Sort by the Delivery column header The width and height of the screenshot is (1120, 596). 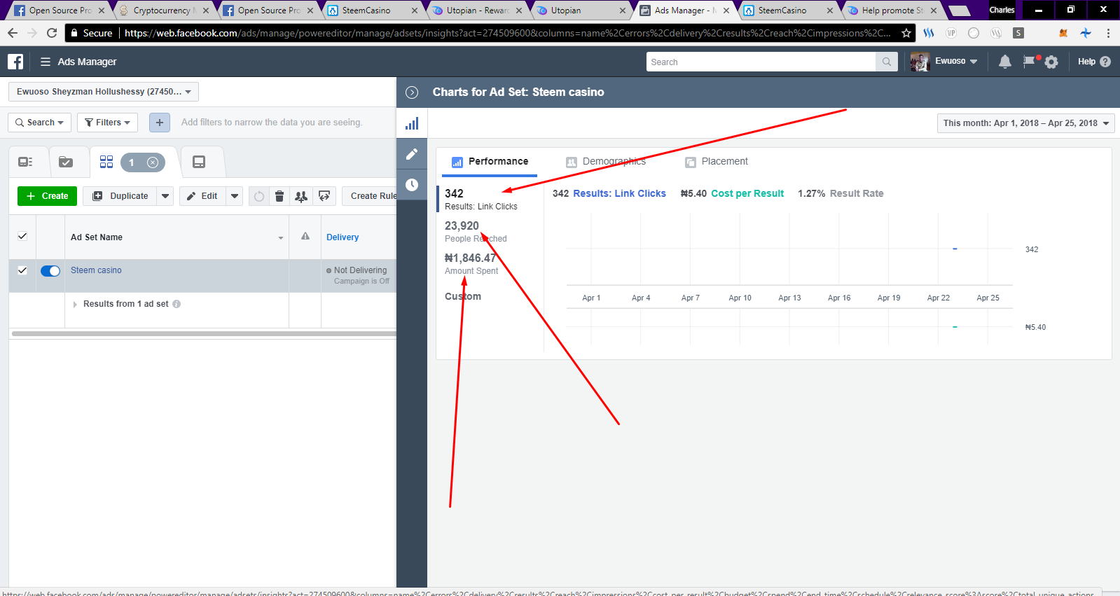343,237
